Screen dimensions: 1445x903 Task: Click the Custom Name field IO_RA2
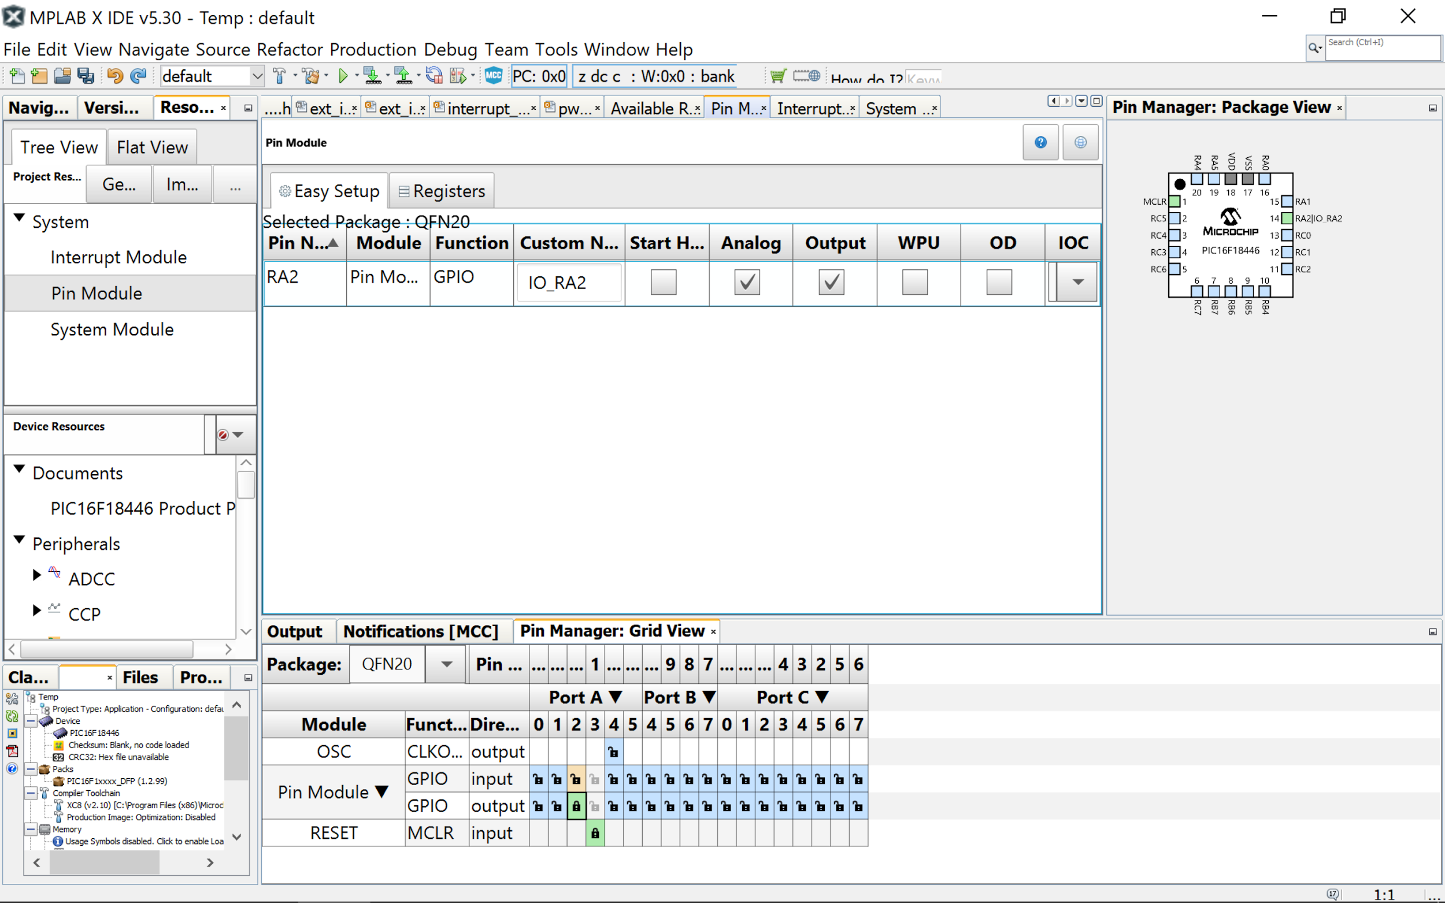pos(569,283)
